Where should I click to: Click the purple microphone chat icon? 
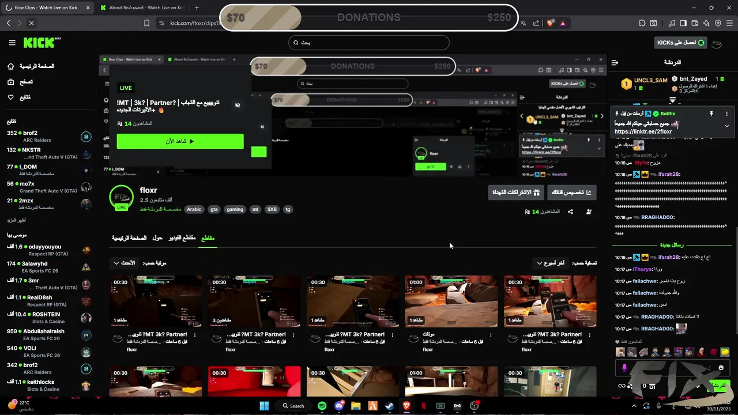pos(624,368)
